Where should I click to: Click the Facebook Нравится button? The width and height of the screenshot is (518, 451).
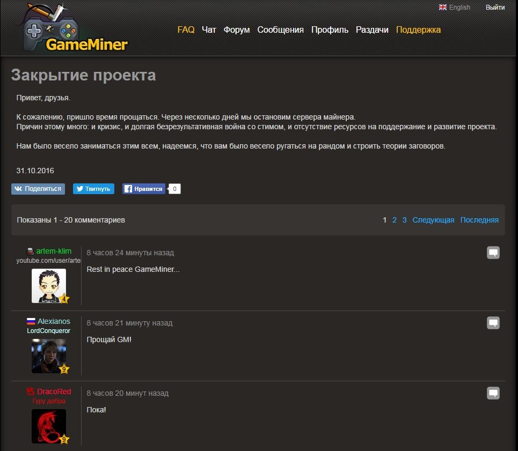pos(144,189)
